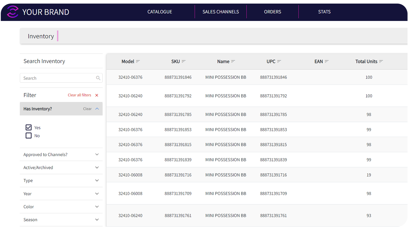Click the red X beside Clear all filters
Image resolution: width=408 pixels, height=230 pixels.
click(97, 95)
